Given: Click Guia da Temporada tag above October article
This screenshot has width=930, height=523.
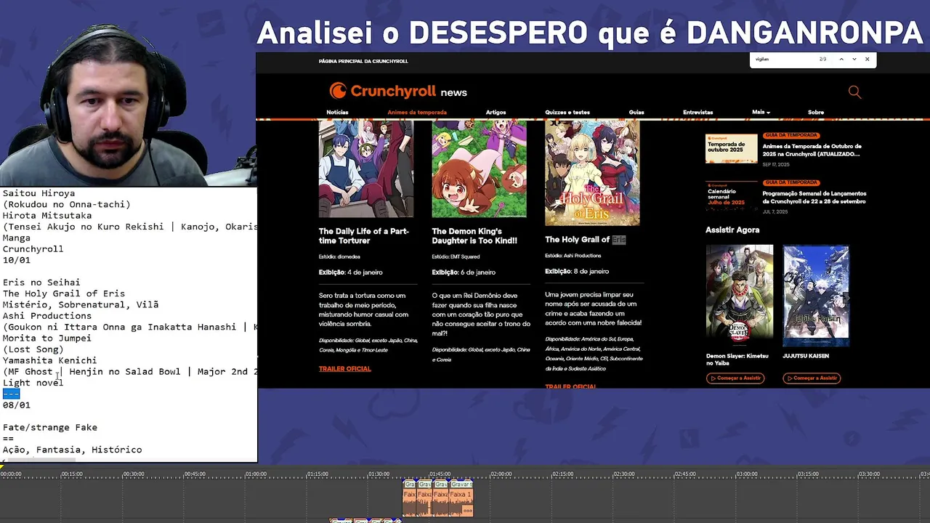Looking at the screenshot, I should coord(791,135).
